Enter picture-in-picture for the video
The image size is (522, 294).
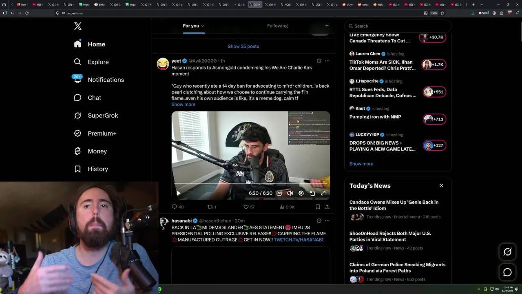[312, 193]
